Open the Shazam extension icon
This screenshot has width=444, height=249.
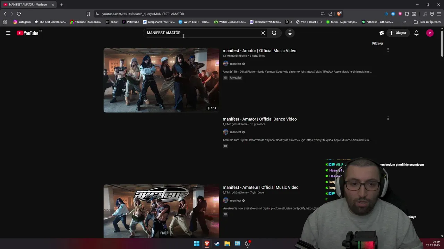[x=393, y=14]
